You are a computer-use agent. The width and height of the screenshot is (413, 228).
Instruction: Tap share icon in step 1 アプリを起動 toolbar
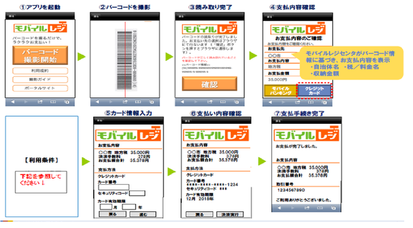(40, 102)
